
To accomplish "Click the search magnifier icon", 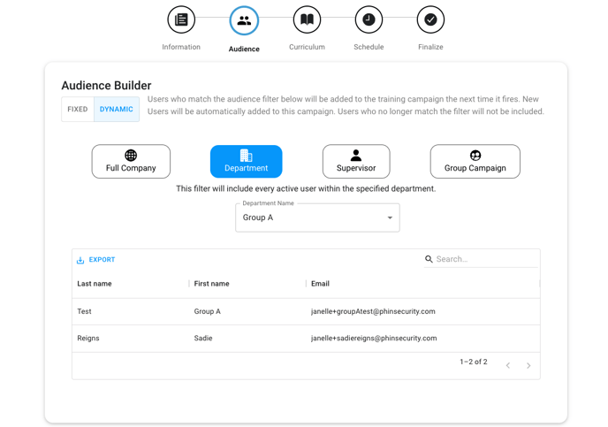I will point(429,259).
